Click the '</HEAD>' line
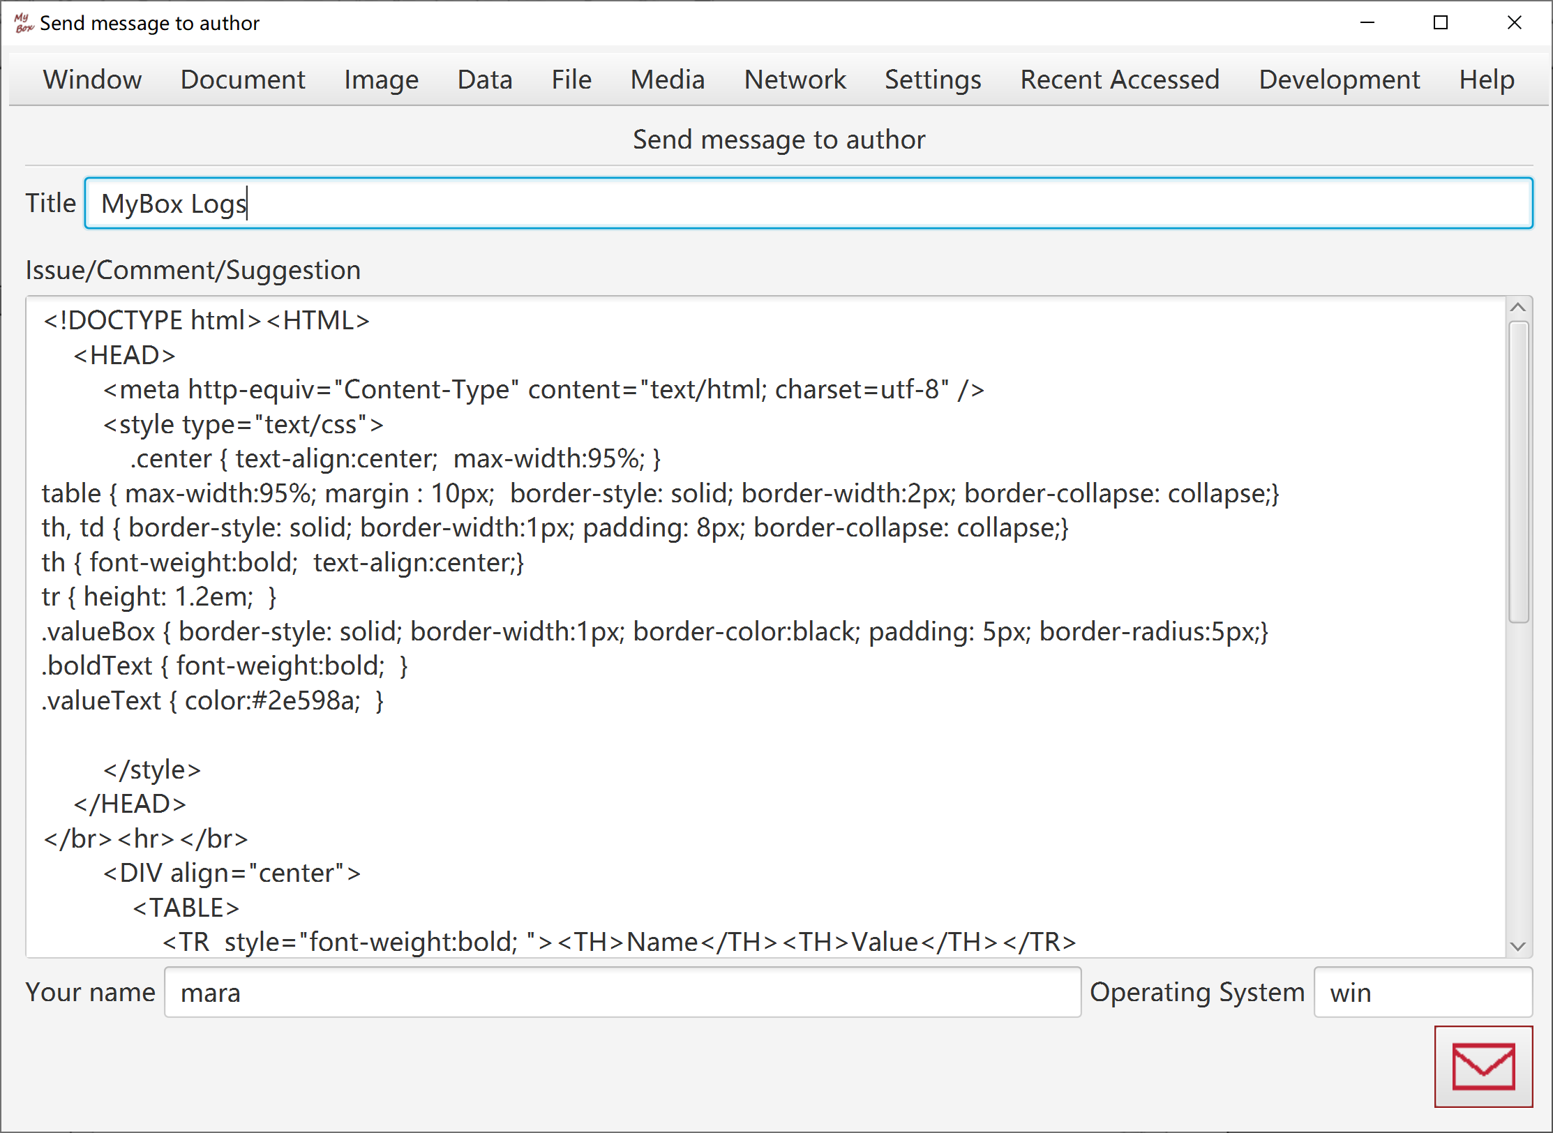 [130, 804]
